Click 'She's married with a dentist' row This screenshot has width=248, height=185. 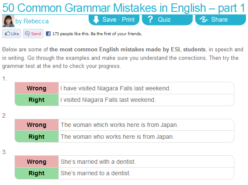pos(124,162)
